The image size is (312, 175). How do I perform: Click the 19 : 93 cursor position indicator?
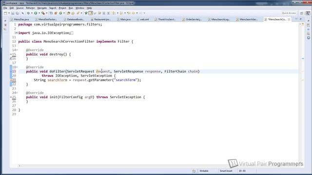tap(242, 171)
